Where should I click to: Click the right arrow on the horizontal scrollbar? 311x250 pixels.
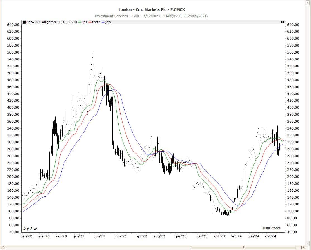tap(304, 247)
